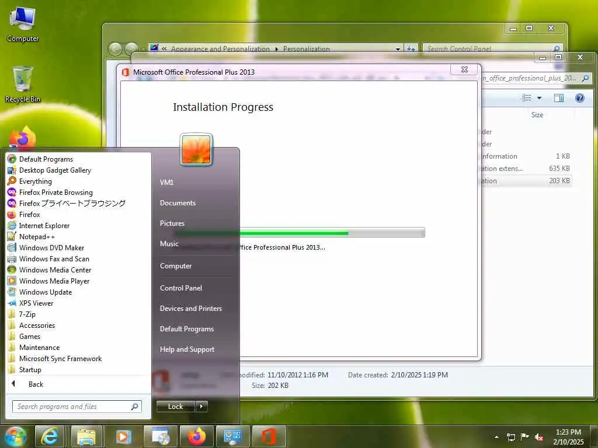The width and height of the screenshot is (598, 448).
Task: Open Firefox from the taskbar
Action: point(197,436)
